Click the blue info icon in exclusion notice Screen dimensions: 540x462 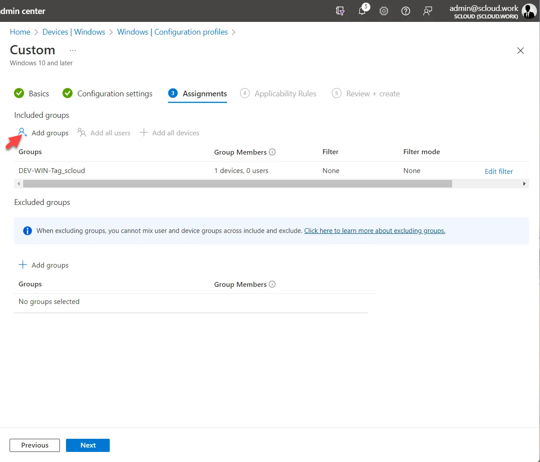[x=28, y=231]
